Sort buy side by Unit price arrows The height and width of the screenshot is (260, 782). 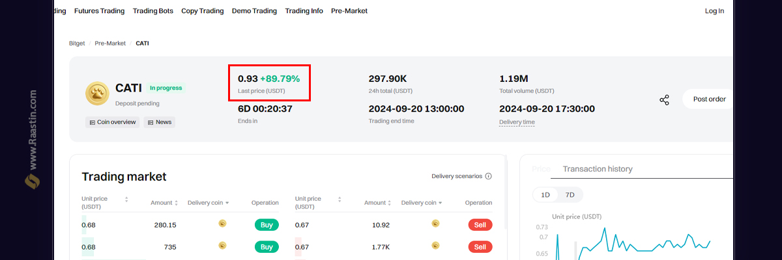click(126, 199)
